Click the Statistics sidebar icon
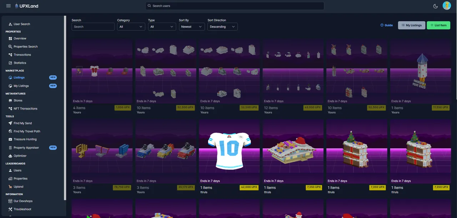 (x=10, y=63)
